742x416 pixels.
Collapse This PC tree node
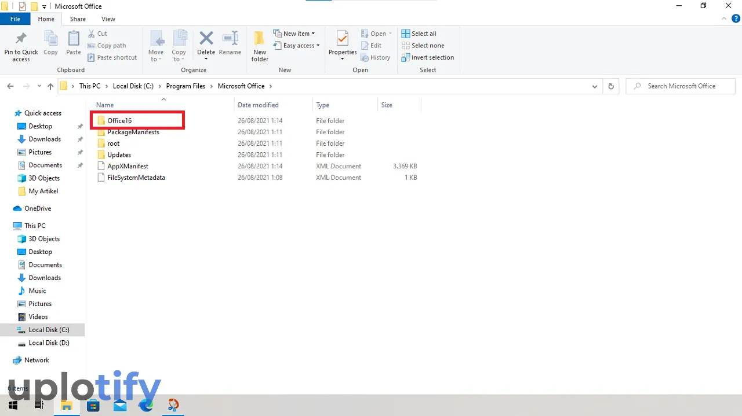coord(35,226)
